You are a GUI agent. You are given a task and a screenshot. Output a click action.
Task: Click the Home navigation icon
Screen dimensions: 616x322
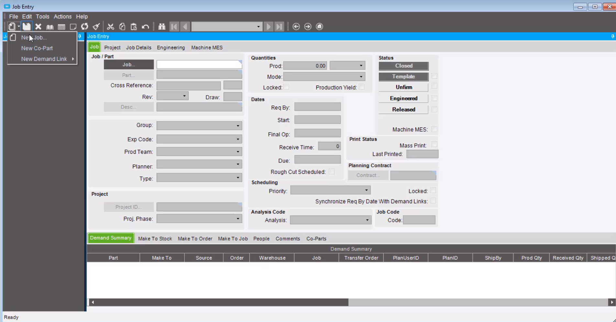319,27
